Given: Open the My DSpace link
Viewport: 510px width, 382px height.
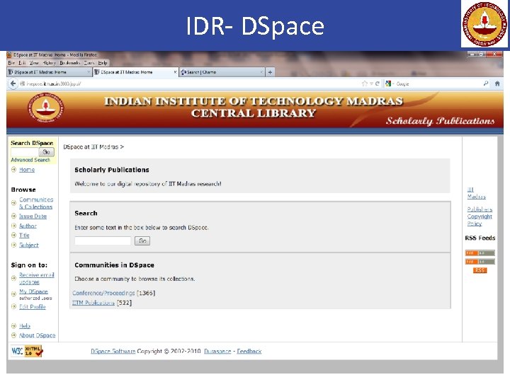Looking at the screenshot, I should tap(33, 291).
